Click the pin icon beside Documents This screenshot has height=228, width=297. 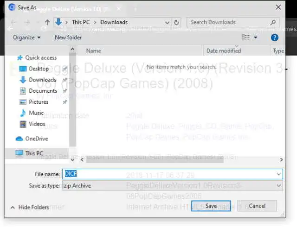coord(65,91)
